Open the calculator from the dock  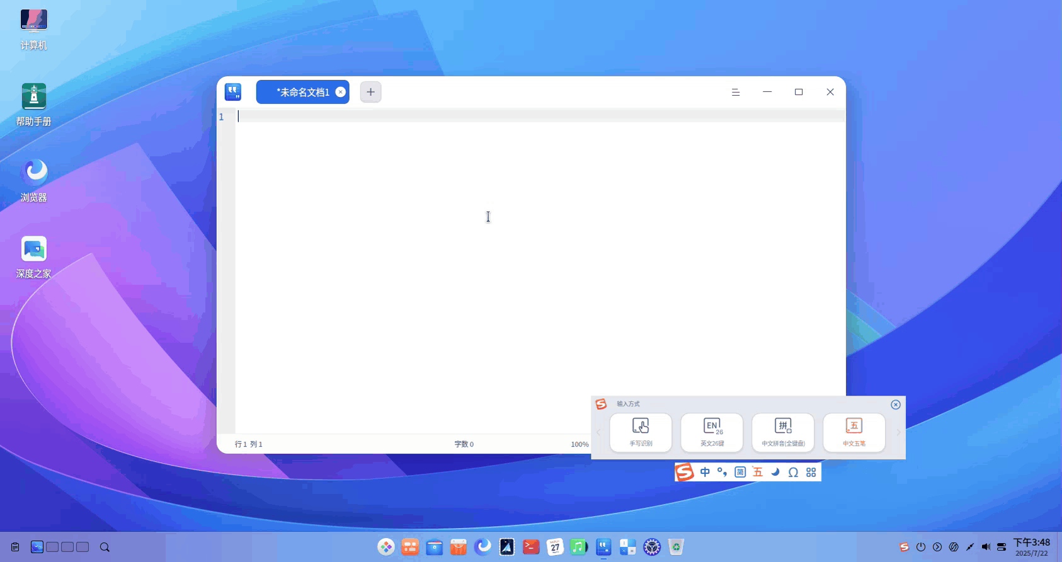tap(627, 547)
